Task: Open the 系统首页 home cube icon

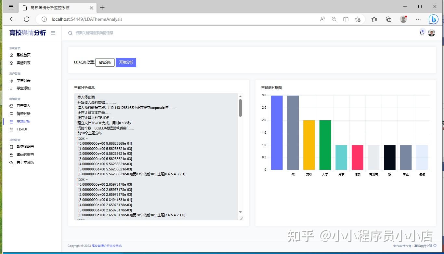Action: click(x=11, y=55)
